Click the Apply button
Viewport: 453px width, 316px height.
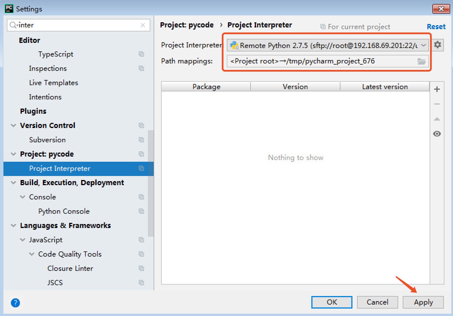[423, 302]
